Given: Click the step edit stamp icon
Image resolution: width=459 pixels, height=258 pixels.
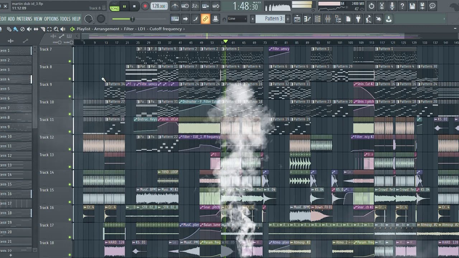Looking at the screenshot, I should (x=216, y=19).
